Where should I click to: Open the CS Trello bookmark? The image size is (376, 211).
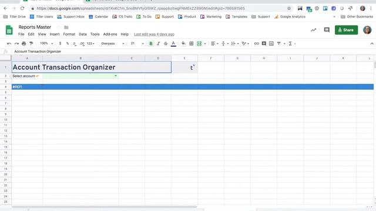(122, 17)
